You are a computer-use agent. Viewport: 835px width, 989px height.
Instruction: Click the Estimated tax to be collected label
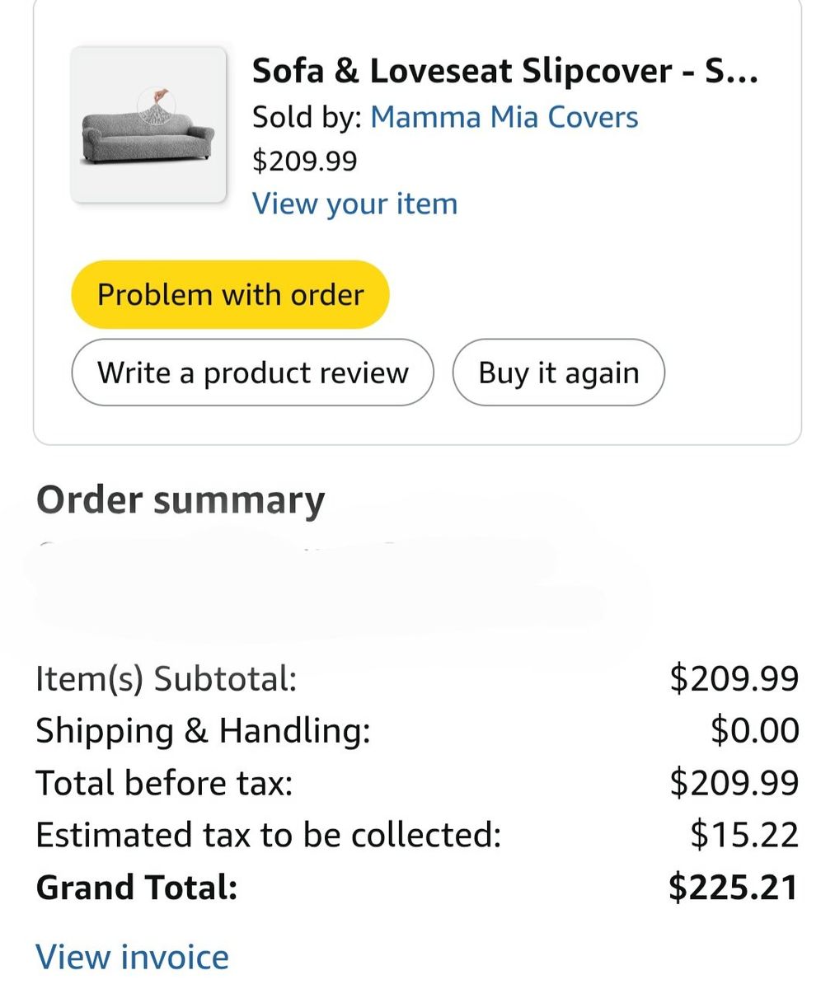pos(268,835)
